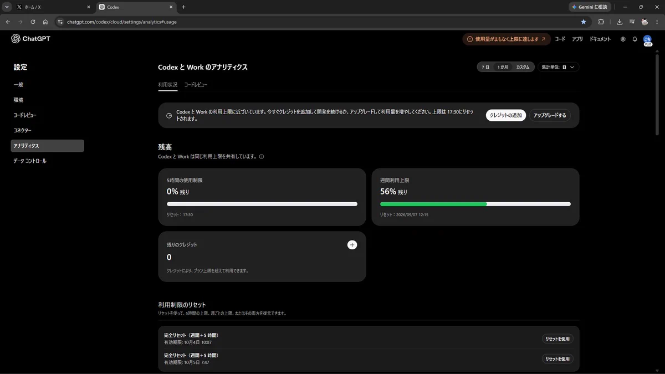The width and height of the screenshot is (665, 374).
Task: Open the browser downloads icon
Action: click(620, 22)
